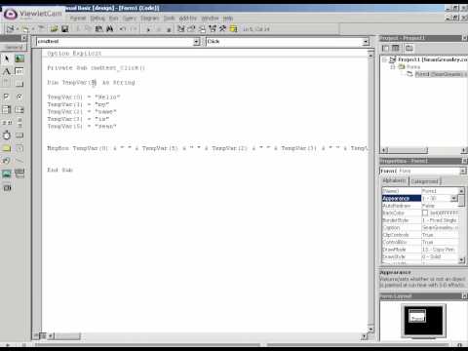Select the OLE control in toolbox
This screenshot has width=468, height=351.
pos(6,187)
